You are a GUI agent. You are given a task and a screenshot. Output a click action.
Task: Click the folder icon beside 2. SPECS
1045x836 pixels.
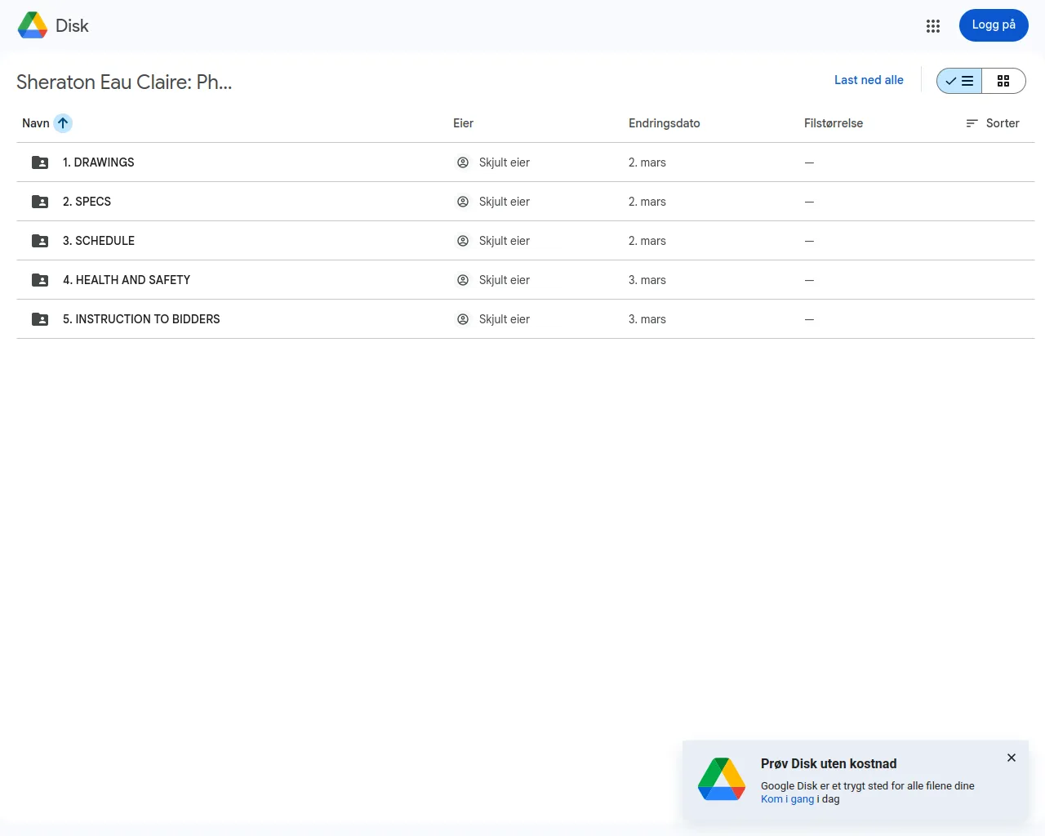click(40, 202)
